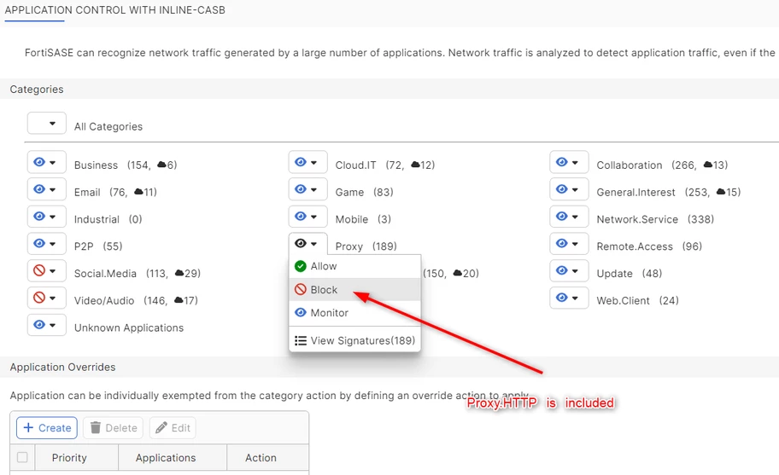779x475 pixels.
Task: Click the Unknown Applications label
Action: coord(129,327)
